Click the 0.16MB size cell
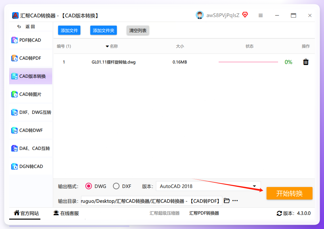The width and height of the screenshot is (324, 229). point(180,62)
